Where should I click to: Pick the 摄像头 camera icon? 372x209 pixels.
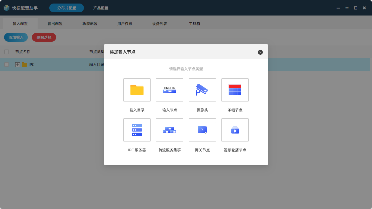pyautogui.click(x=202, y=90)
